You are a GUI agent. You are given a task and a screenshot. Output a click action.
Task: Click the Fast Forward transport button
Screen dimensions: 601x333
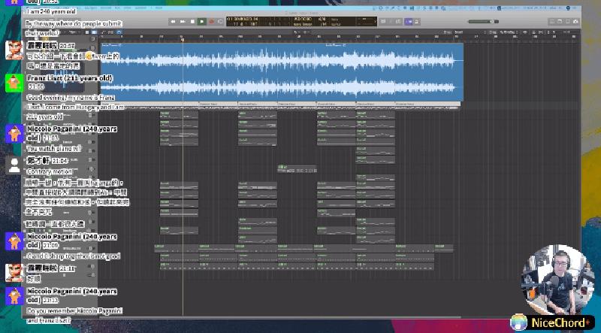(x=183, y=21)
